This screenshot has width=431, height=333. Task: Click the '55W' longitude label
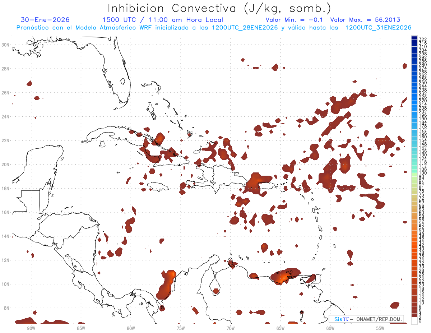point(380,328)
